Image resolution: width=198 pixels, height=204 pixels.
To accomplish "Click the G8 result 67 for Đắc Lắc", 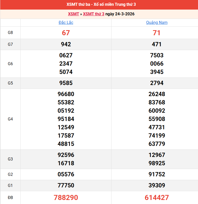I will pyautogui.click(x=66, y=33).
